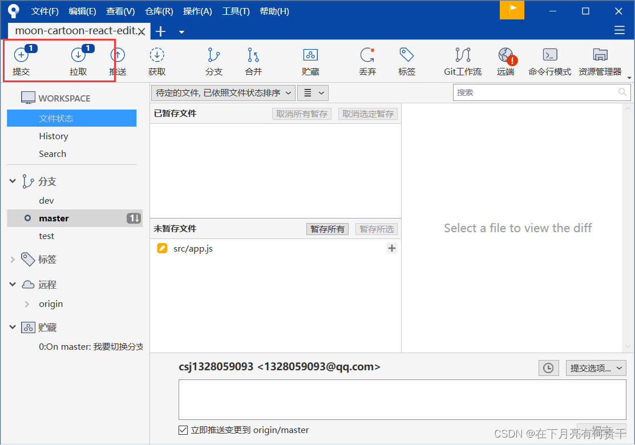Click the Tag (标签) toolbar icon
Screen dimensions: 635x445
click(x=407, y=60)
